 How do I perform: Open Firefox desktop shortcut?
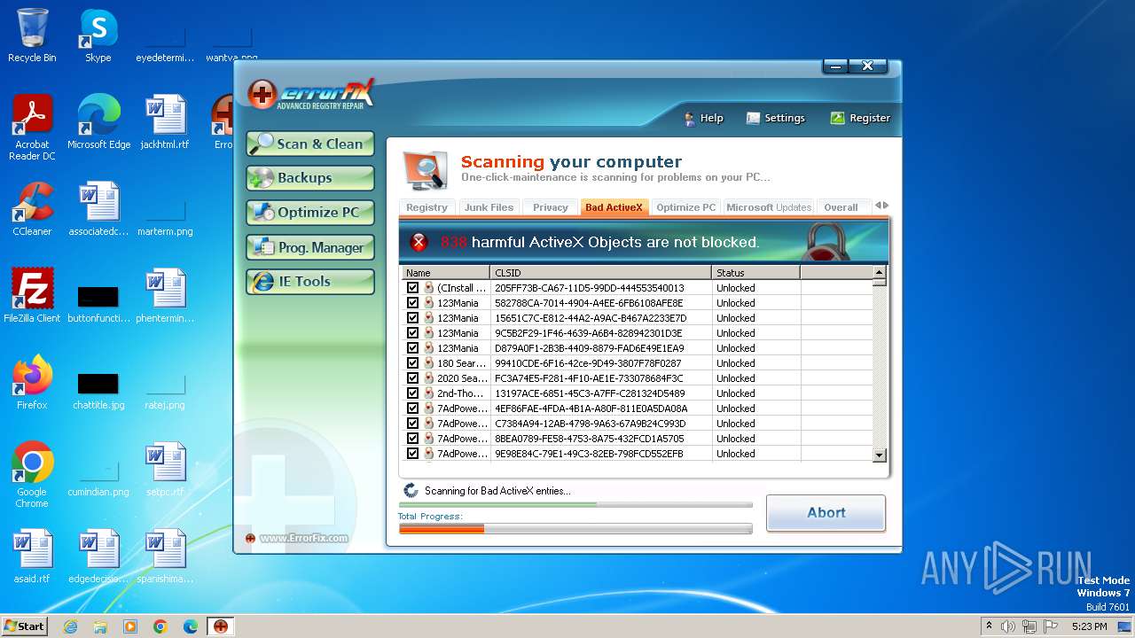pos(32,383)
